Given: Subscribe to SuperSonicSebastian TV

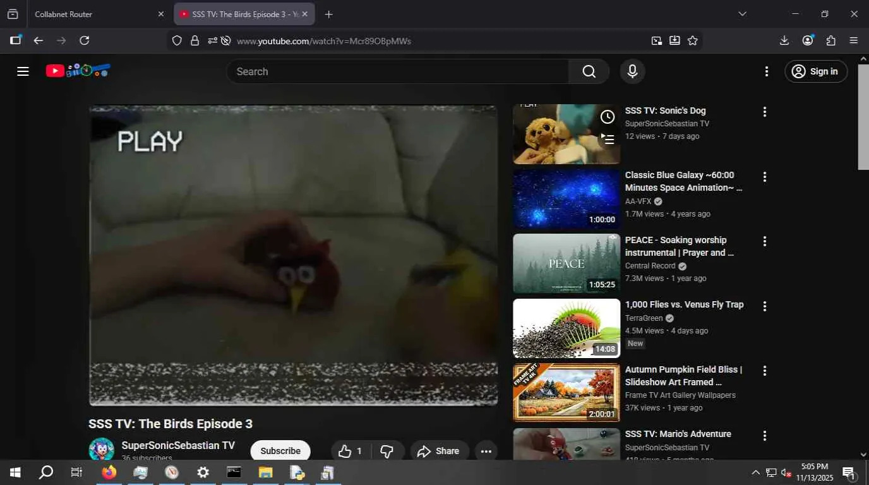Looking at the screenshot, I should 280,451.
